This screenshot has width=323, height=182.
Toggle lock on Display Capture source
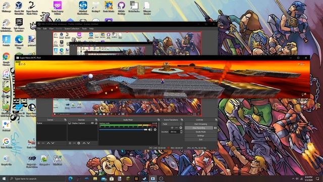coord(96,123)
